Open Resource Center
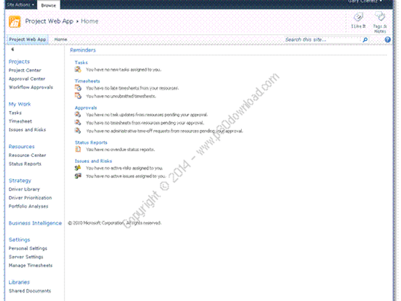 point(27,155)
